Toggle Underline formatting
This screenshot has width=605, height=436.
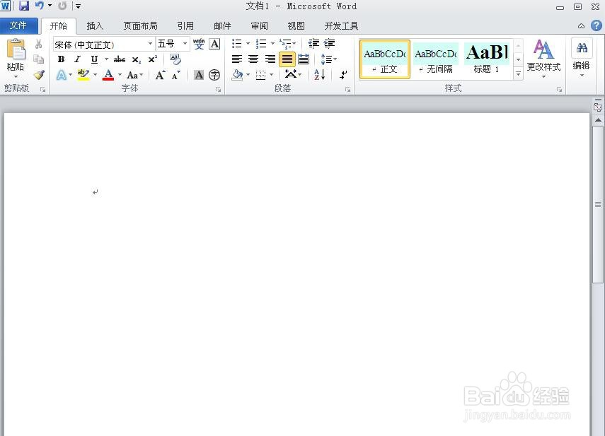pos(94,59)
